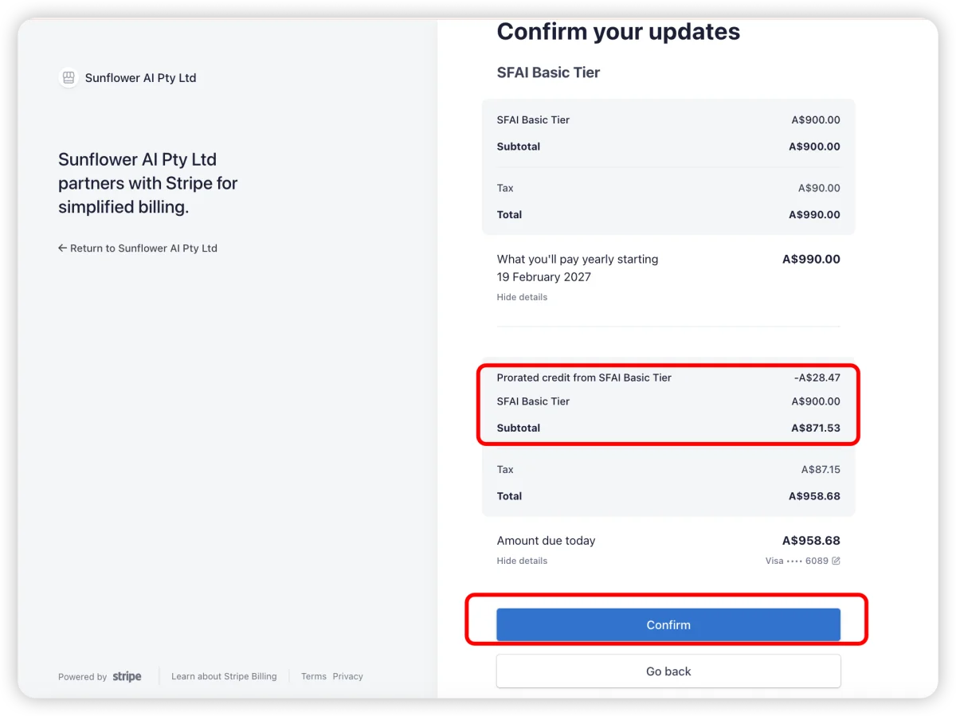Click the Stripe logo in the footer
The width and height of the screenshot is (956, 716).
tap(127, 676)
